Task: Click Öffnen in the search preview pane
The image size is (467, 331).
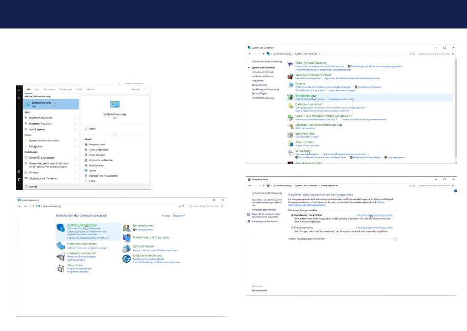Action: click(x=92, y=129)
